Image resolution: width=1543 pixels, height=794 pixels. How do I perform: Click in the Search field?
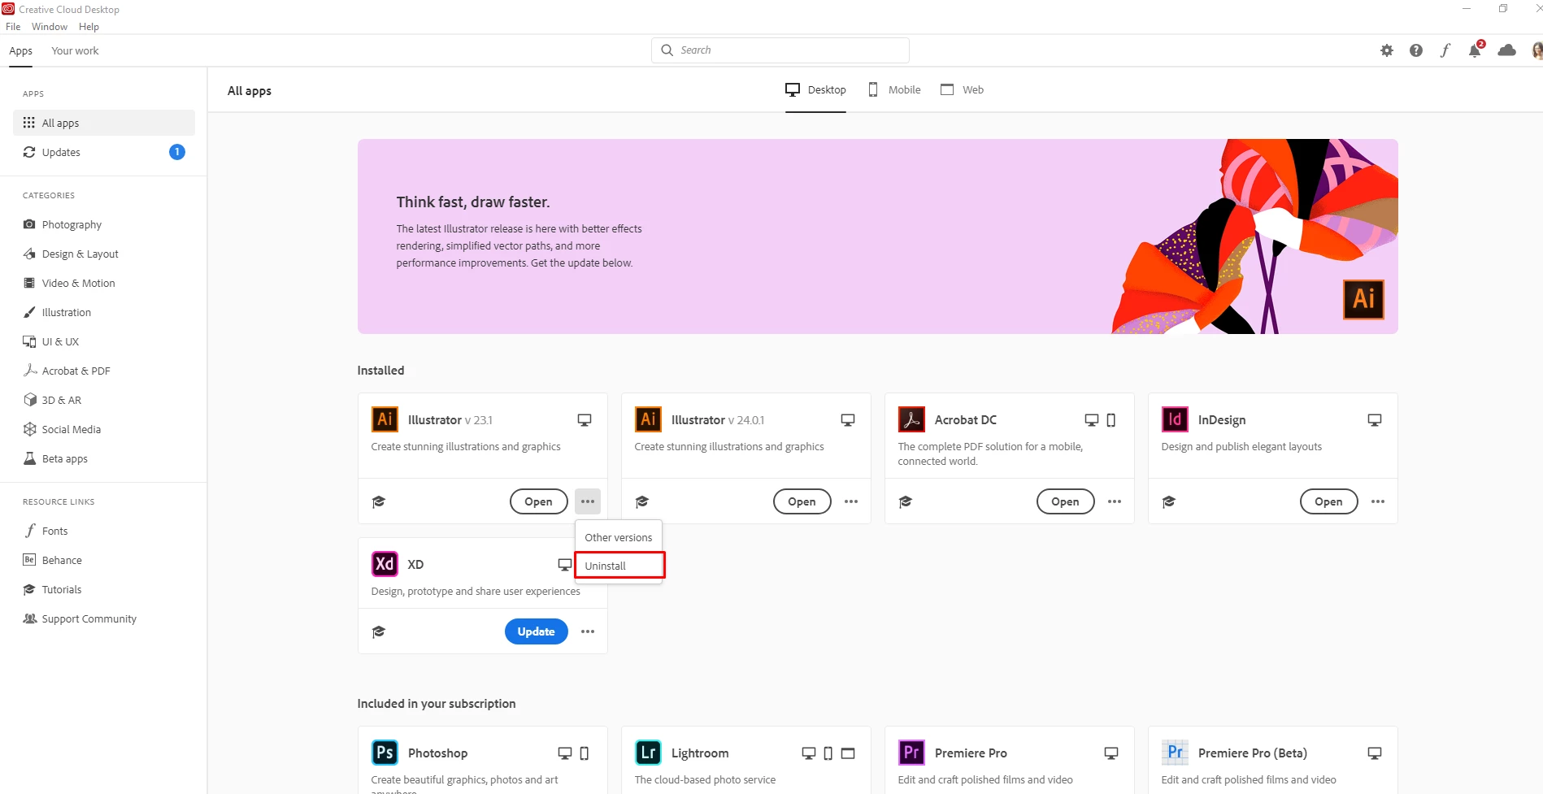780,50
